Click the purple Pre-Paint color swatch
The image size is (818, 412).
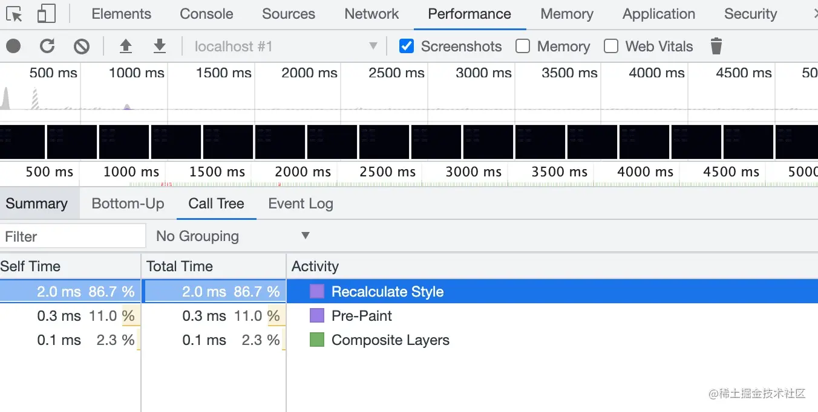click(317, 315)
